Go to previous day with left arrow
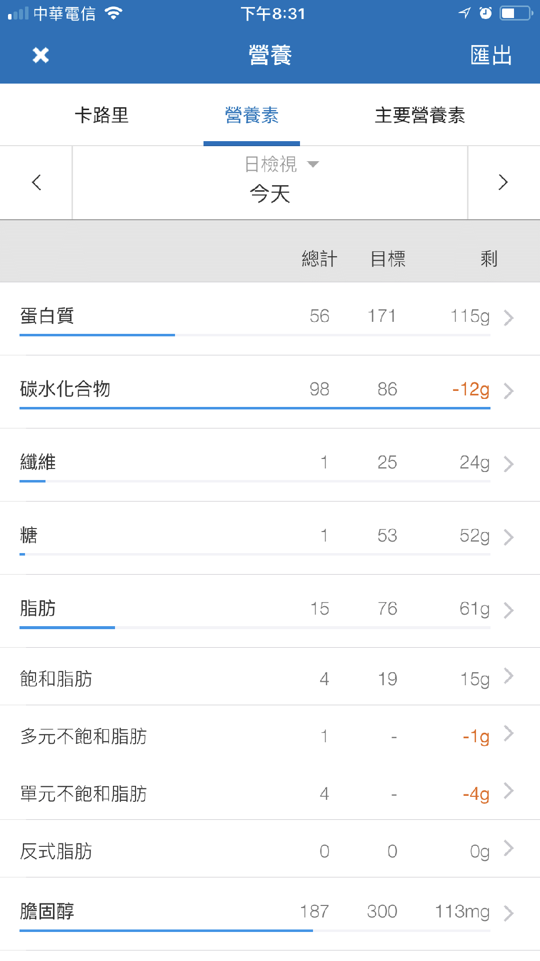The height and width of the screenshot is (961, 540). pos(36,182)
